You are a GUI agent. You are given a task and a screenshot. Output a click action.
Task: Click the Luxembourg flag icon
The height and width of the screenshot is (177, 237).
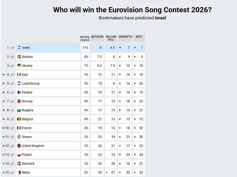point(19,84)
